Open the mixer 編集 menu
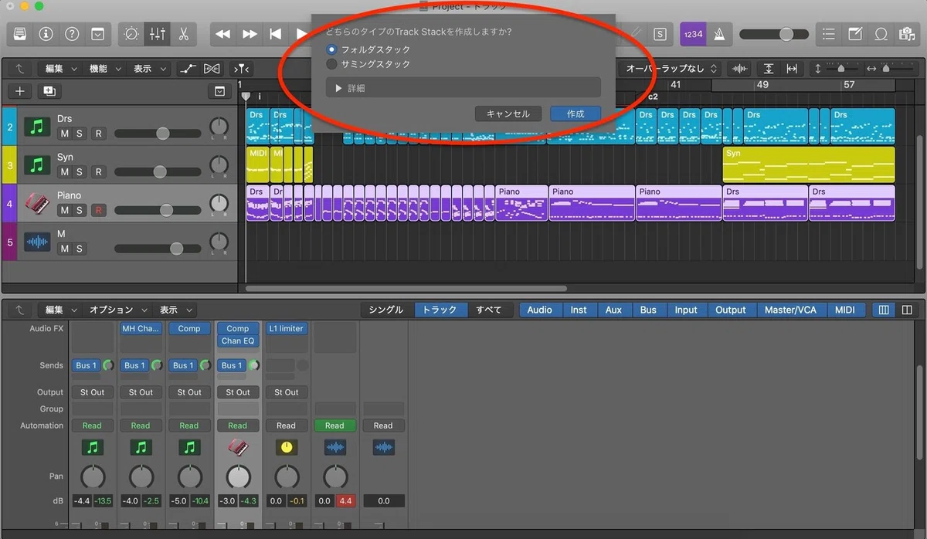927x539 pixels. coord(60,310)
